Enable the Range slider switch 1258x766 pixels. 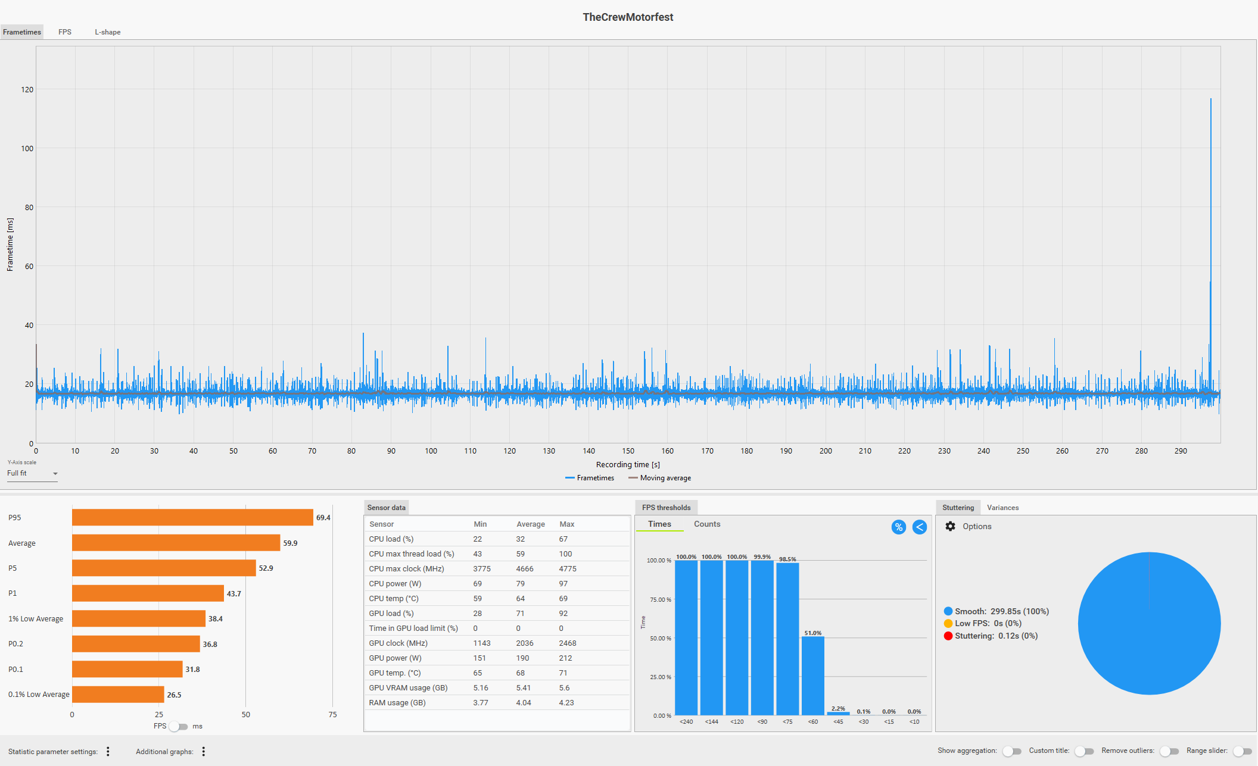(x=1242, y=751)
